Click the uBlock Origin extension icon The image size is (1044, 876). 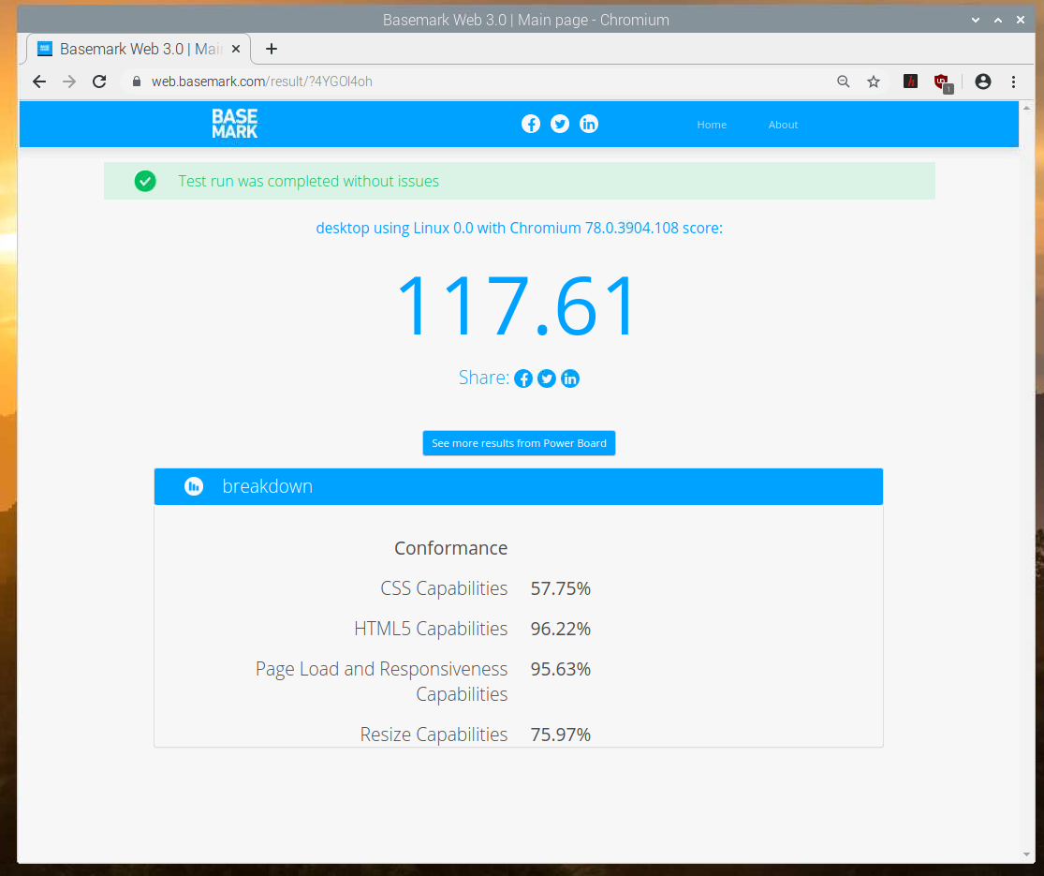point(942,82)
